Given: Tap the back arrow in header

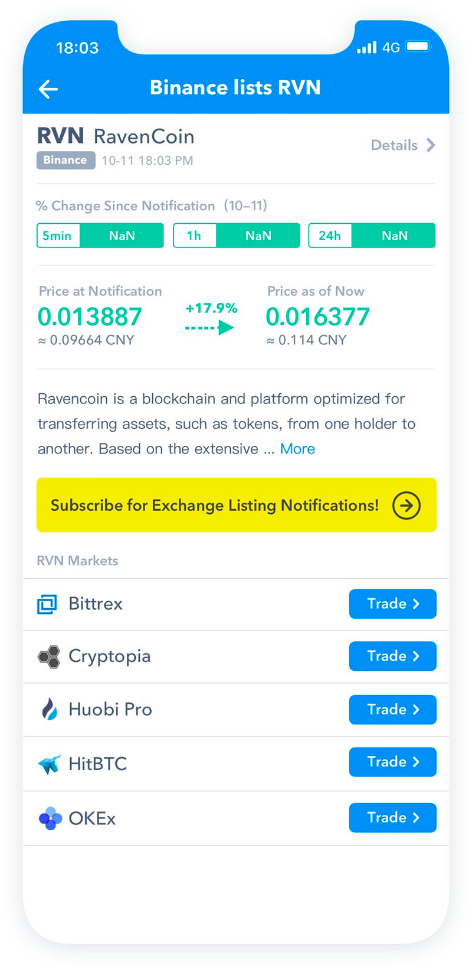Looking at the screenshot, I should click(x=48, y=89).
